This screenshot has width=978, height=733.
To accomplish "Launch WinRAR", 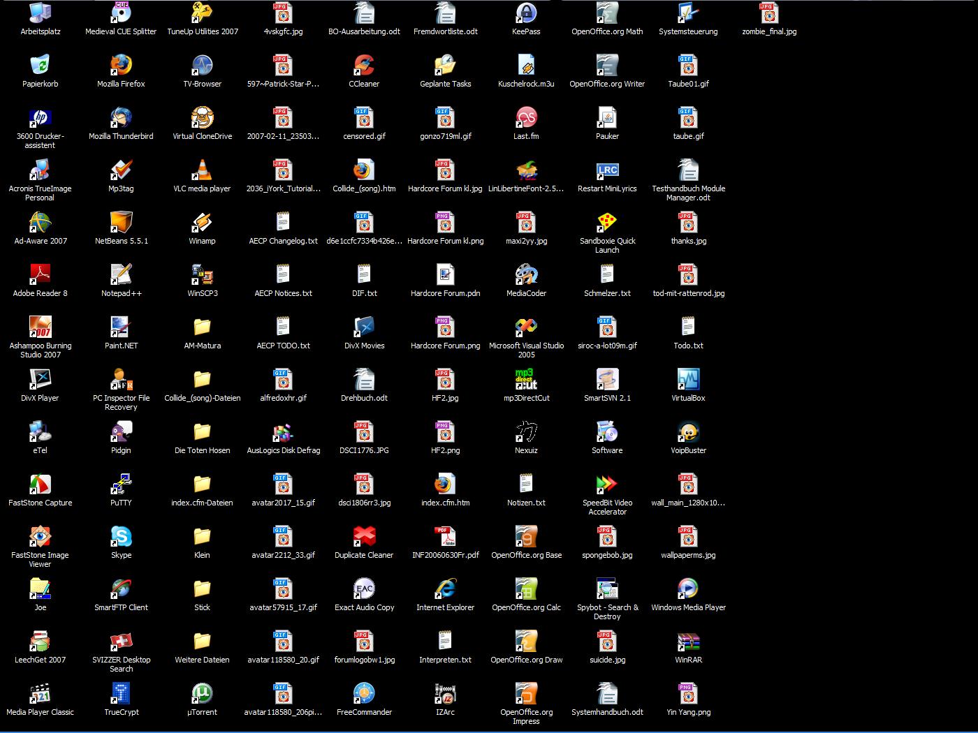I will tap(689, 641).
